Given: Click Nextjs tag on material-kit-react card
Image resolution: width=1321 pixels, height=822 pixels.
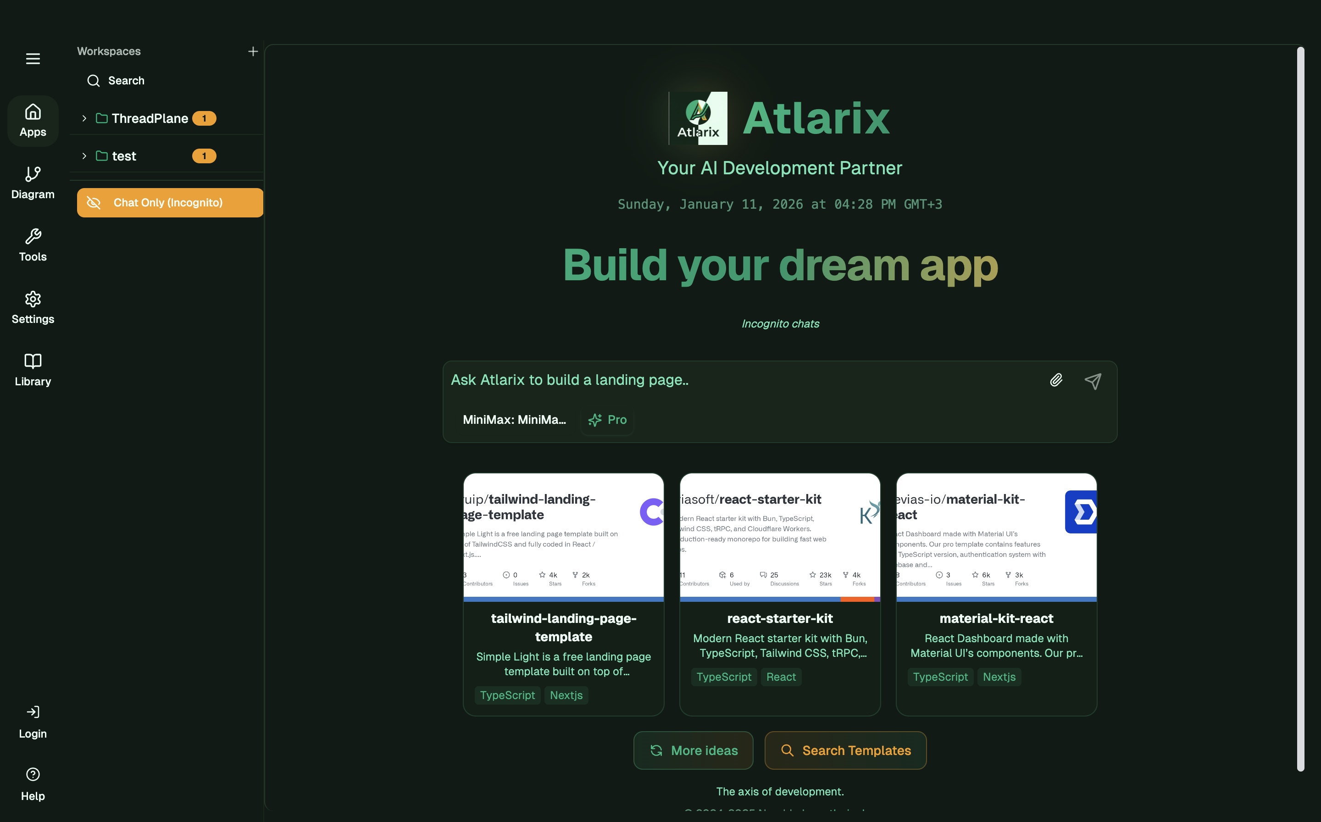Looking at the screenshot, I should pyautogui.click(x=999, y=677).
